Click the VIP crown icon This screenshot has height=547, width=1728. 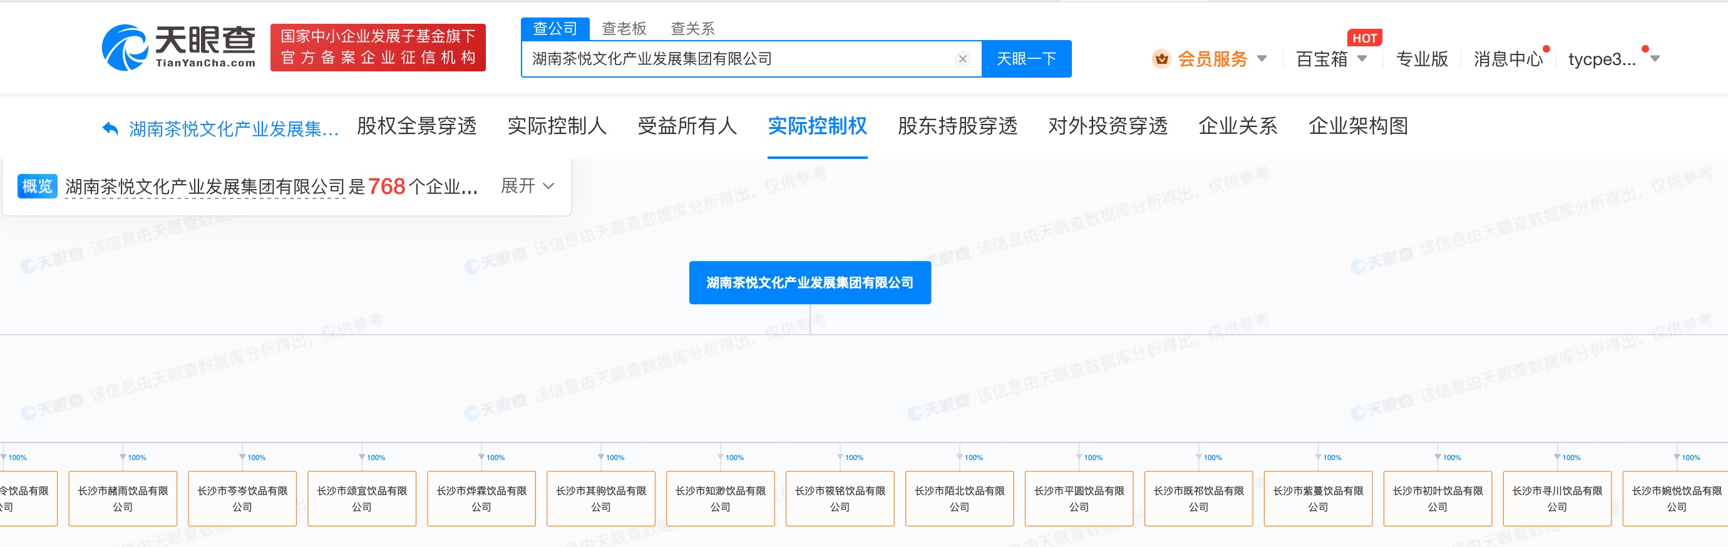coord(1162,59)
